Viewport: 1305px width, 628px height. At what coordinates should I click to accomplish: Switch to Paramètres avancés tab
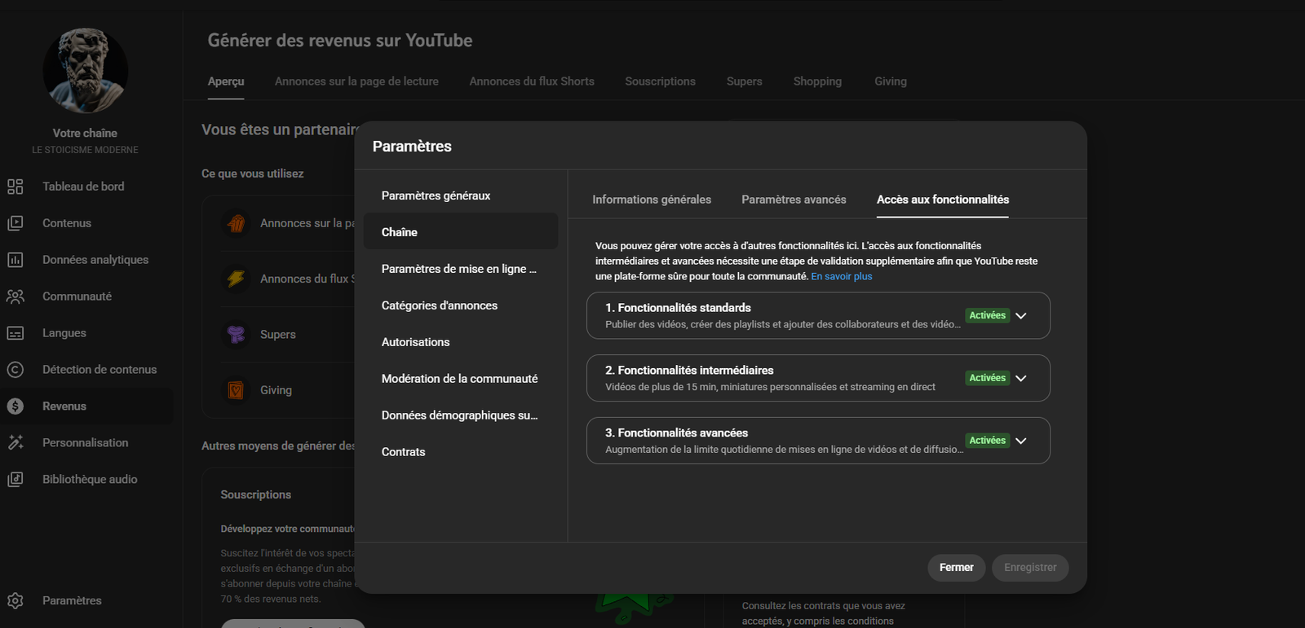(x=794, y=200)
